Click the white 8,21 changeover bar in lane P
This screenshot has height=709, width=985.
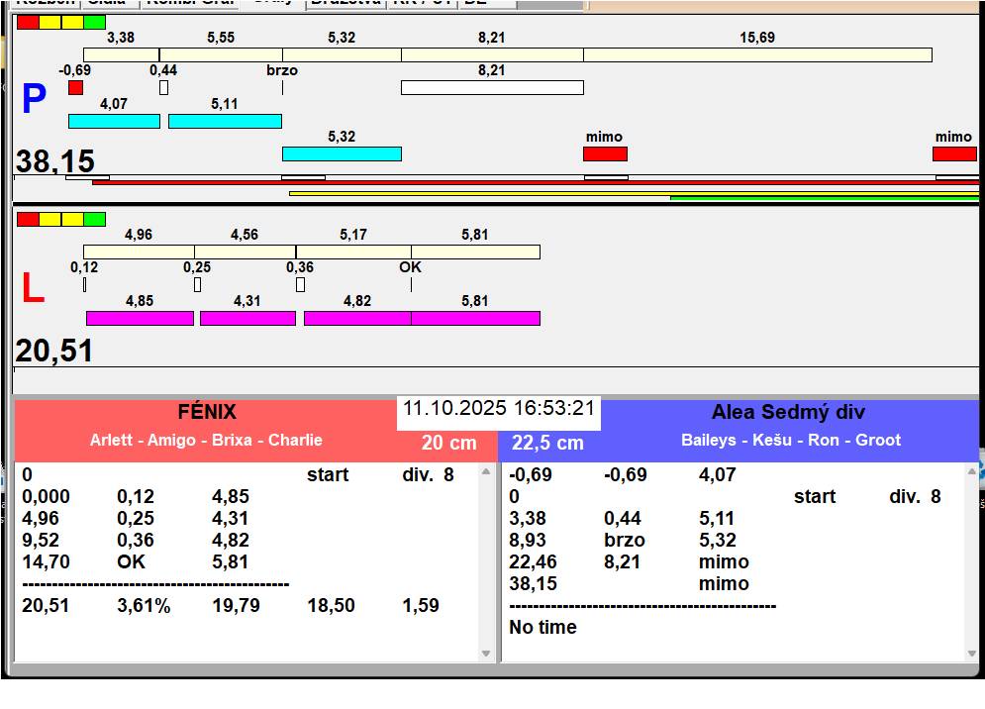pos(492,87)
